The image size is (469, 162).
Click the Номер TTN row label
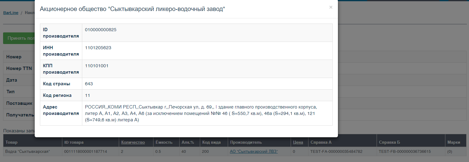(x=19, y=68)
